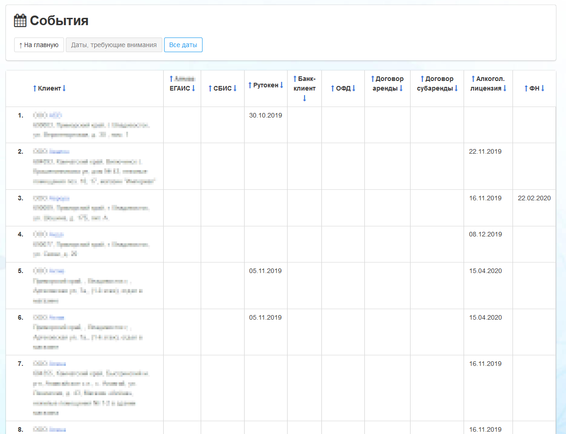566x434 pixels.
Task: Open client link in row 3
Action: (59, 198)
